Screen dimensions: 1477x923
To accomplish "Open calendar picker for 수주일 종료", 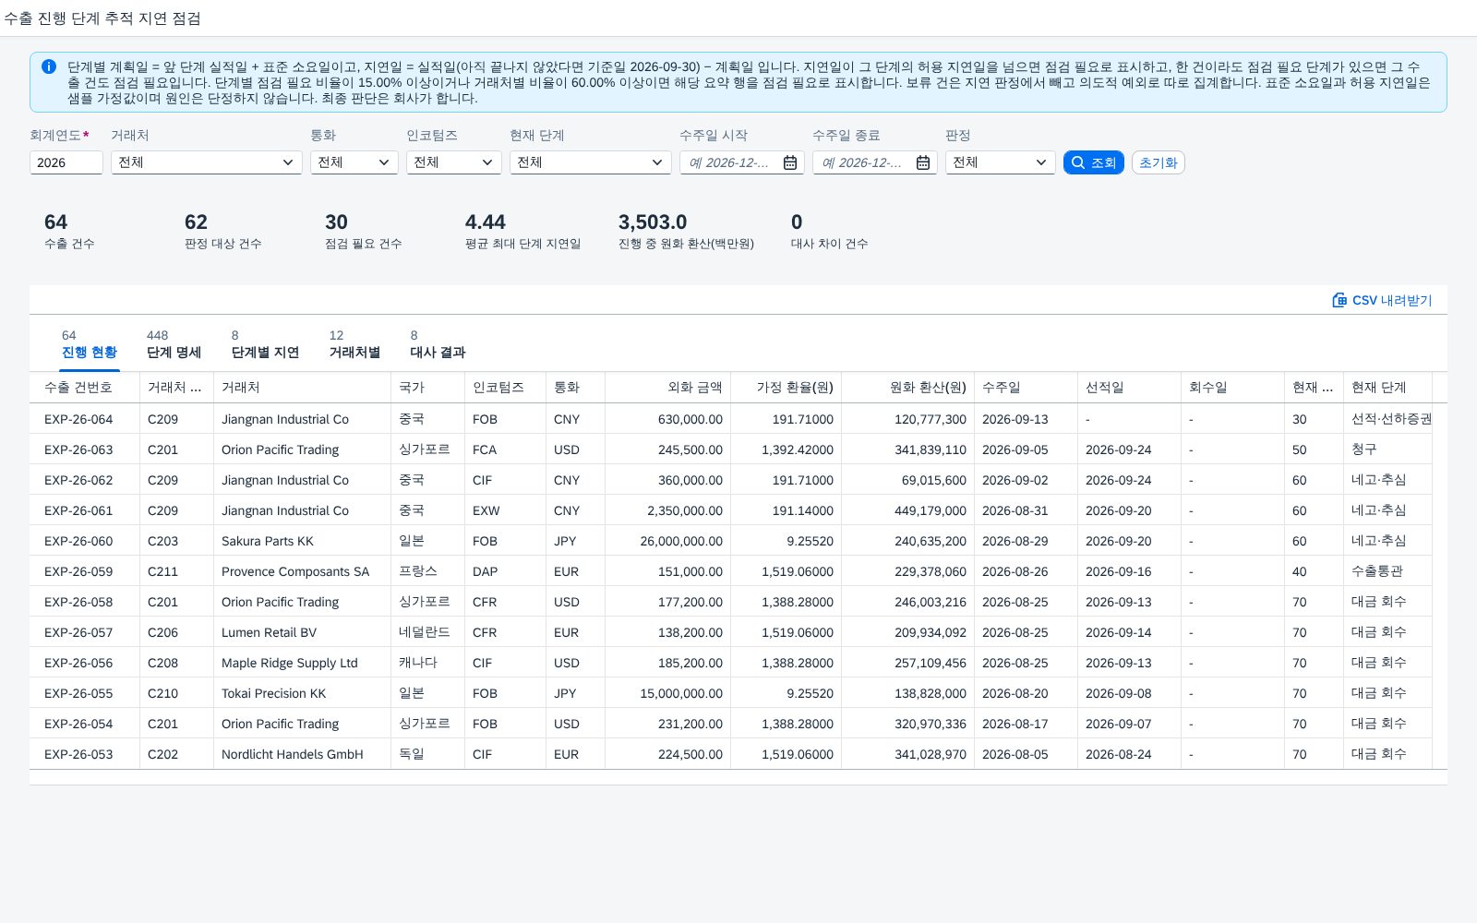I will (x=923, y=162).
